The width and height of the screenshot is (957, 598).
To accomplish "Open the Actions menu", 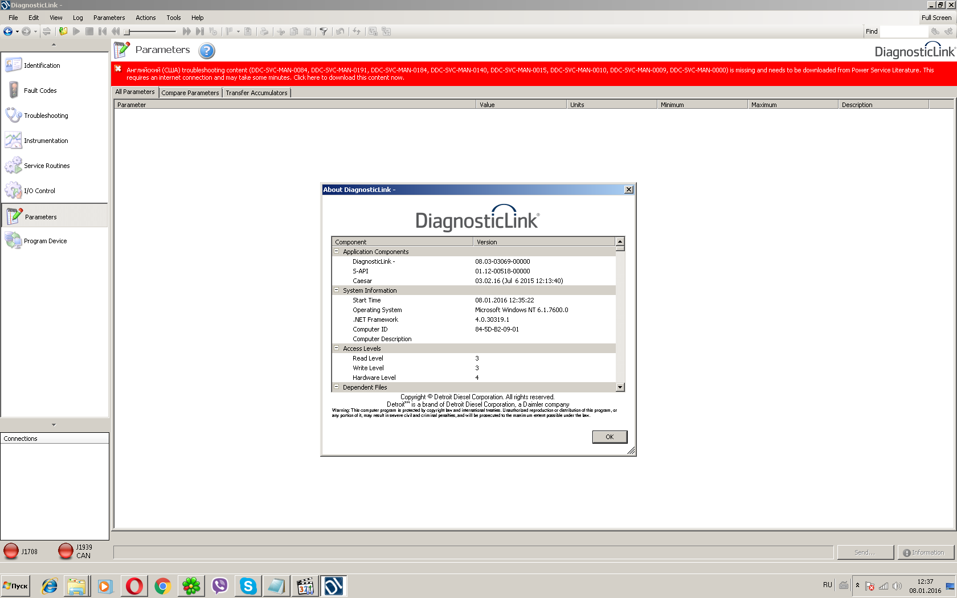I will pos(146,18).
